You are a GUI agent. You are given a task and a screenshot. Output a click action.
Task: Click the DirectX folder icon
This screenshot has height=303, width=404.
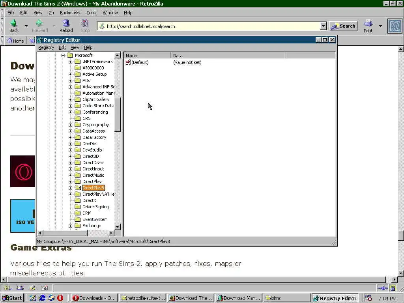[x=78, y=200]
